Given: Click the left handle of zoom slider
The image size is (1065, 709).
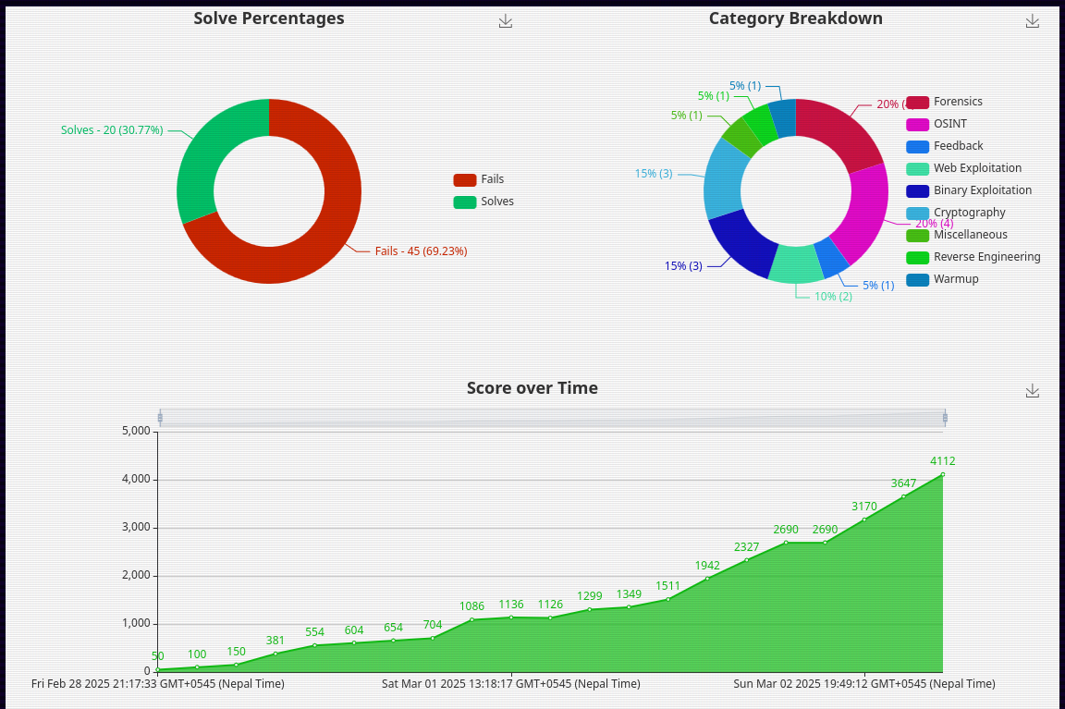Looking at the screenshot, I should click(x=160, y=418).
